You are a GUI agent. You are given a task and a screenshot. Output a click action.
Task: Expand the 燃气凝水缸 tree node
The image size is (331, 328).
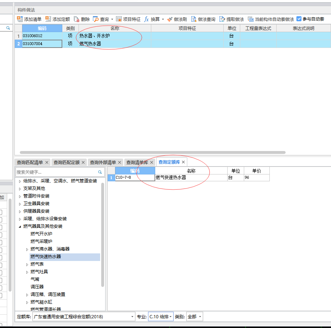click(x=27, y=302)
